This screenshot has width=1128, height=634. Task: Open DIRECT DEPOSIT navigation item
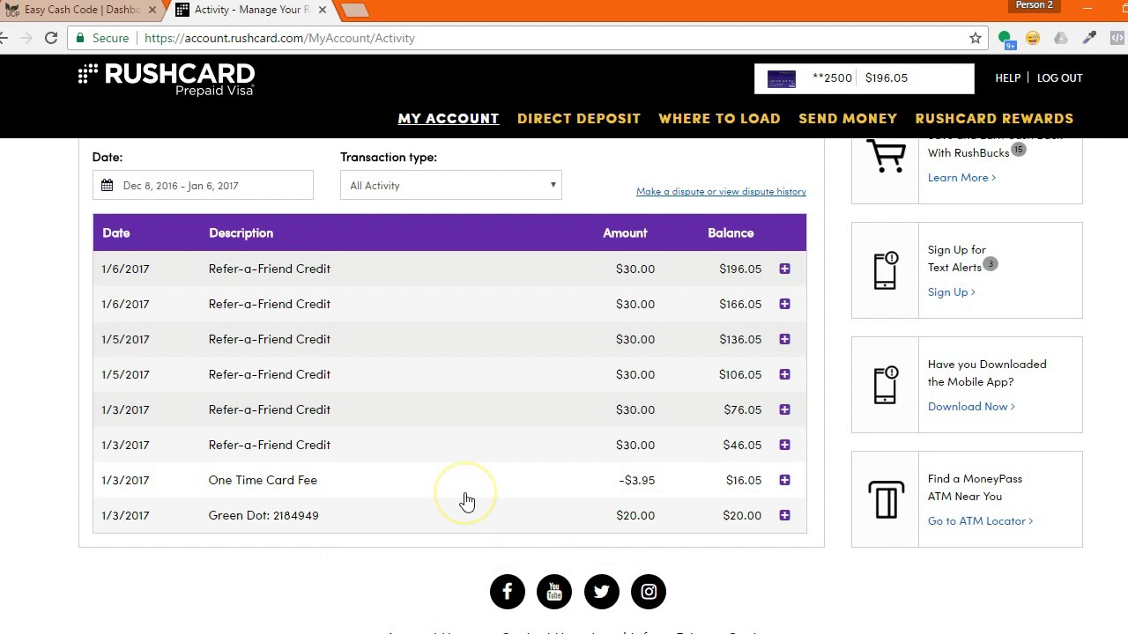point(579,118)
